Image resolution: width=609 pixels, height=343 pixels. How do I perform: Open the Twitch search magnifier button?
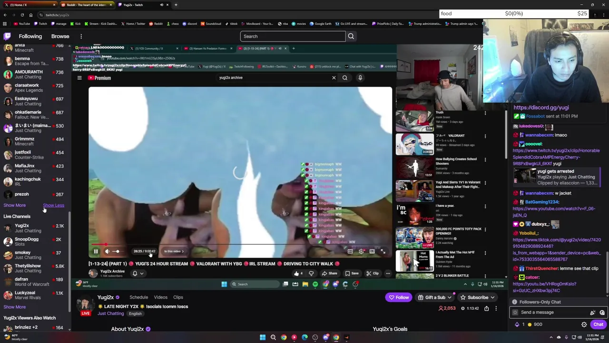(x=351, y=36)
